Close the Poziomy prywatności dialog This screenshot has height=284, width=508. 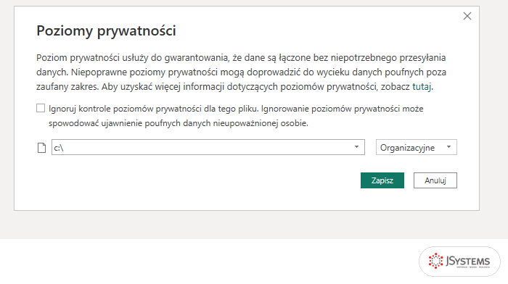pos(467,16)
